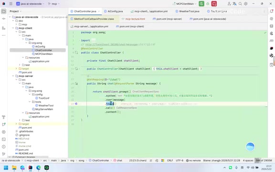Open the localhost URL link in comment
Image resolution: width=275 pixels, height=172 pixels.
(x=112, y=44)
